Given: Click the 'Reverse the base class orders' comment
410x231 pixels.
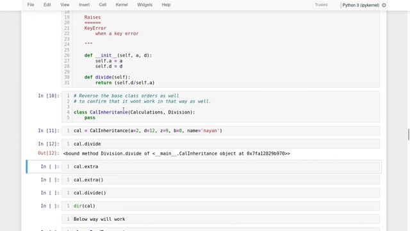Looking at the screenshot, I should tap(126, 96).
